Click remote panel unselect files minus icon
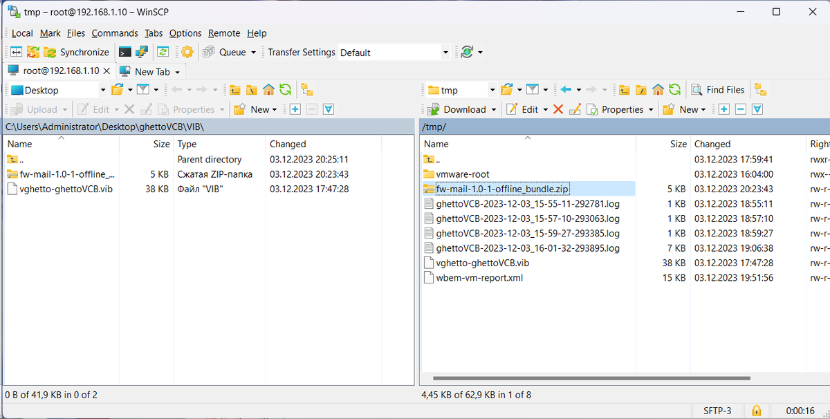Viewport: 830px width, 419px height. click(x=741, y=109)
